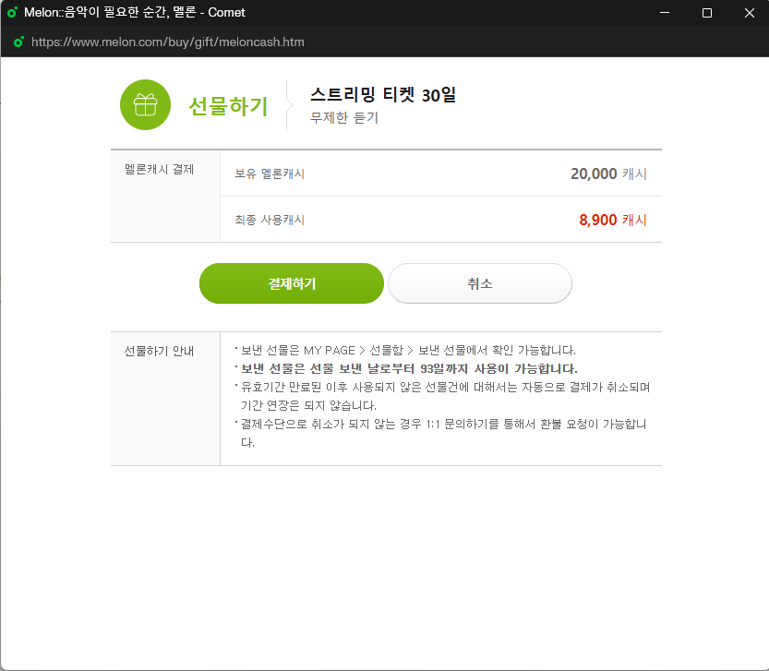Click the 스트리밍 티켓 30일 product title
769x671 pixels.
pyautogui.click(x=383, y=95)
